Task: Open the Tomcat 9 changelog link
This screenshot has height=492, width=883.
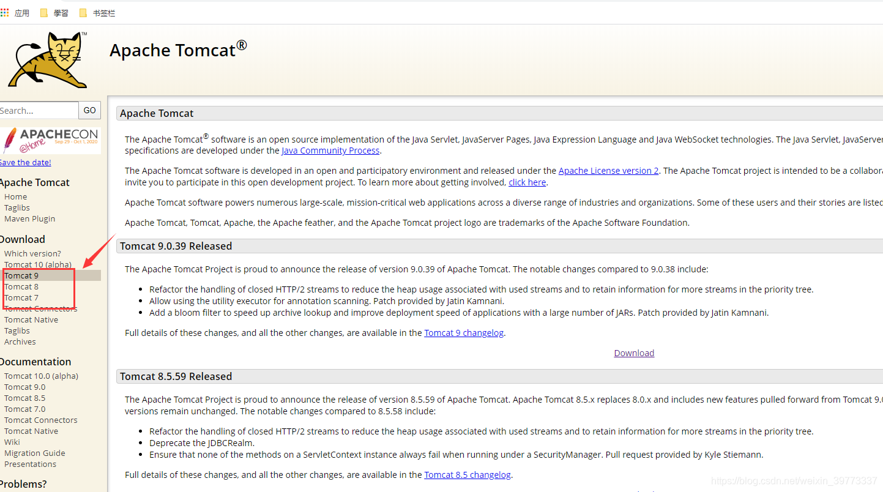Action: coord(464,333)
